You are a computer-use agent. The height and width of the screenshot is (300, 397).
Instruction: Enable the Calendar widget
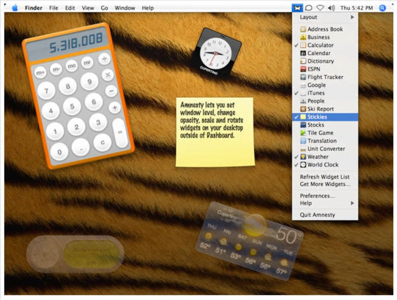pyautogui.click(x=325, y=53)
